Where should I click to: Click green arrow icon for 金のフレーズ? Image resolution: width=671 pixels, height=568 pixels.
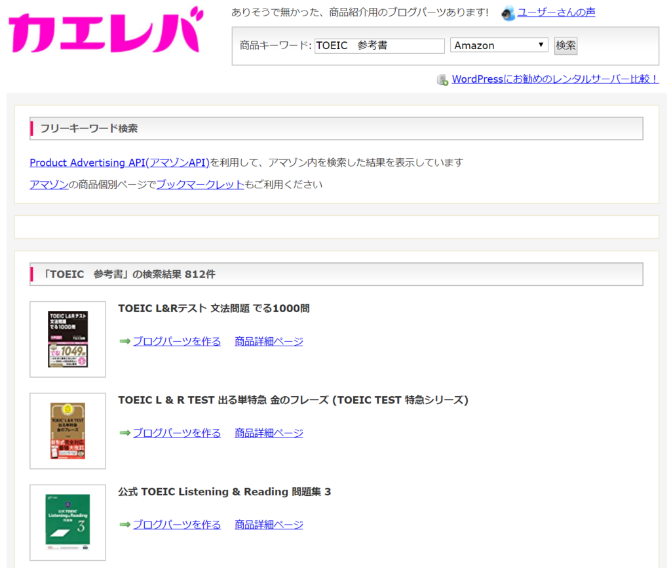pyautogui.click(x=125, y=433)
